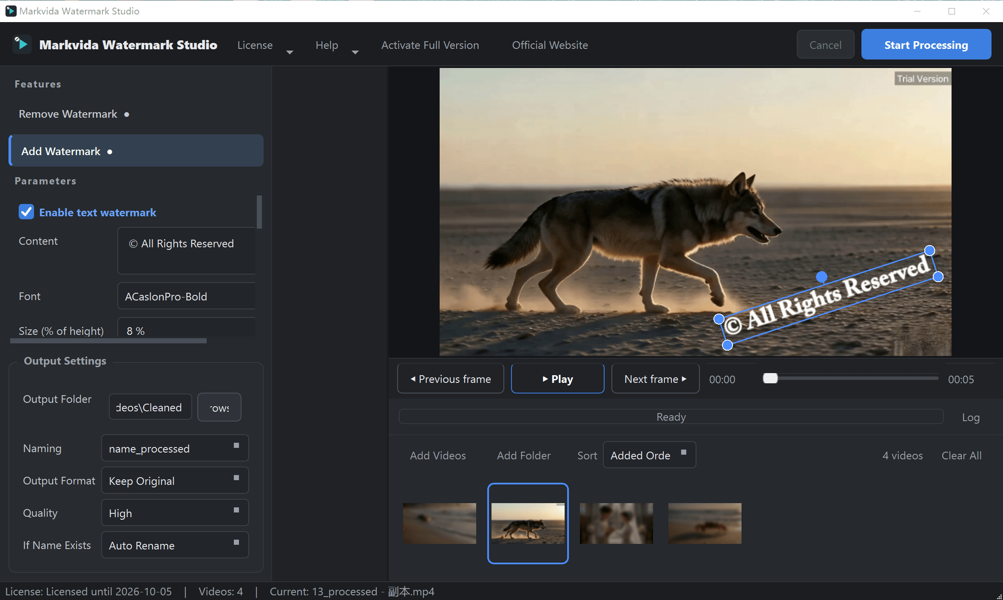Play the video preview
The width and height of the screenshot is (1003, 600).
click(557, 379)
